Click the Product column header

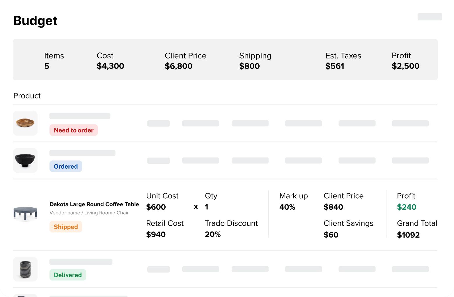[27, 96]
